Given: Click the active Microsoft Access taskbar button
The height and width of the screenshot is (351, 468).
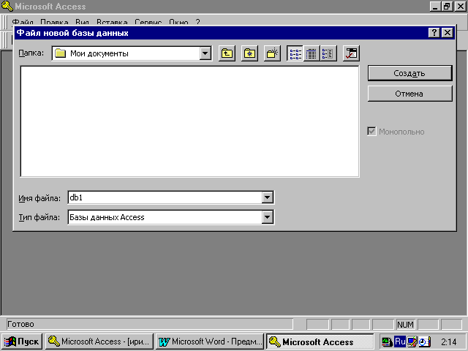Looking at the screenshot, I should (320, 341).
